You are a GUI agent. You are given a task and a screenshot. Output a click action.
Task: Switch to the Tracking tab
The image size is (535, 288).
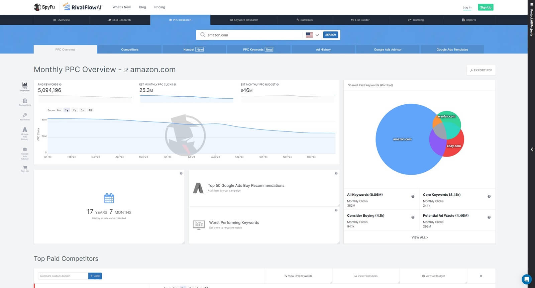[x=416, y=20]
